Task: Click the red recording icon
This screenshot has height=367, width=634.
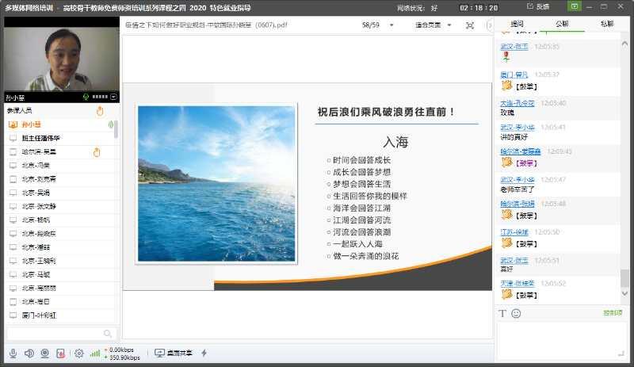Action: coord(61,354)
